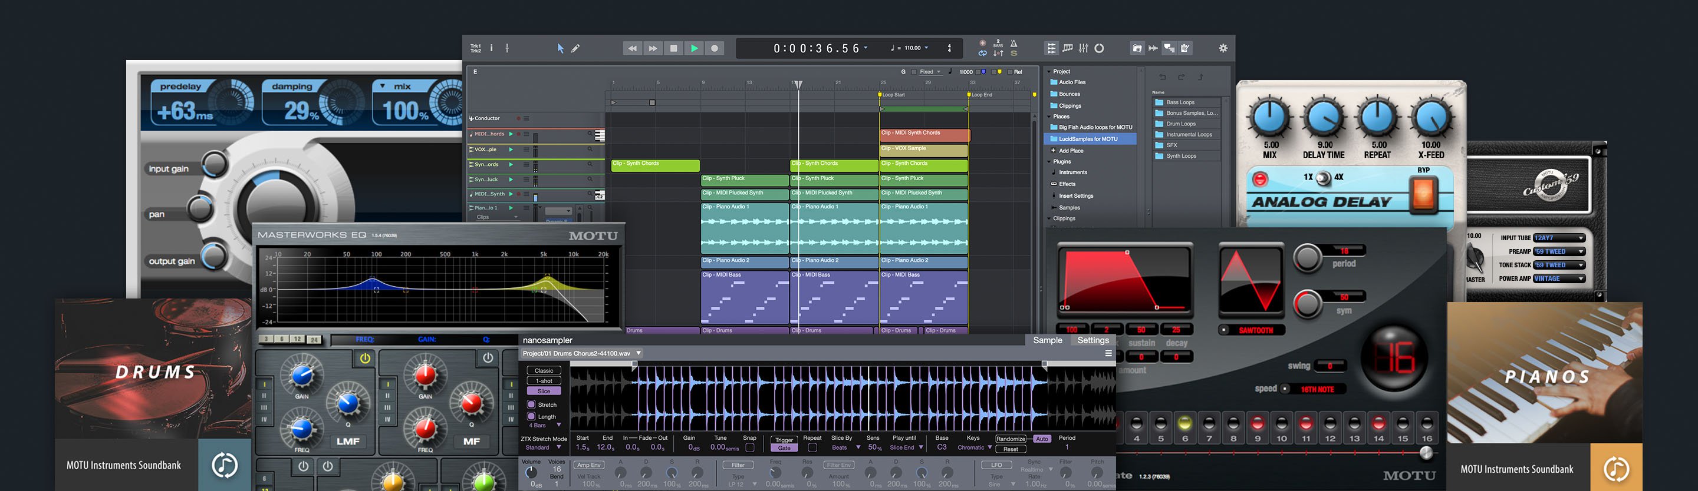This screenshot has height=491, width=1698.
Task: Toggle the Snap checkbox in nanosampler
Action: pos(749,448)
